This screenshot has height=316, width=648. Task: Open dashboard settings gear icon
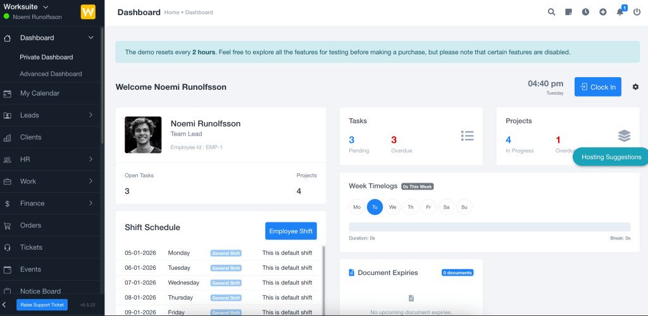[x=635, y=87]
